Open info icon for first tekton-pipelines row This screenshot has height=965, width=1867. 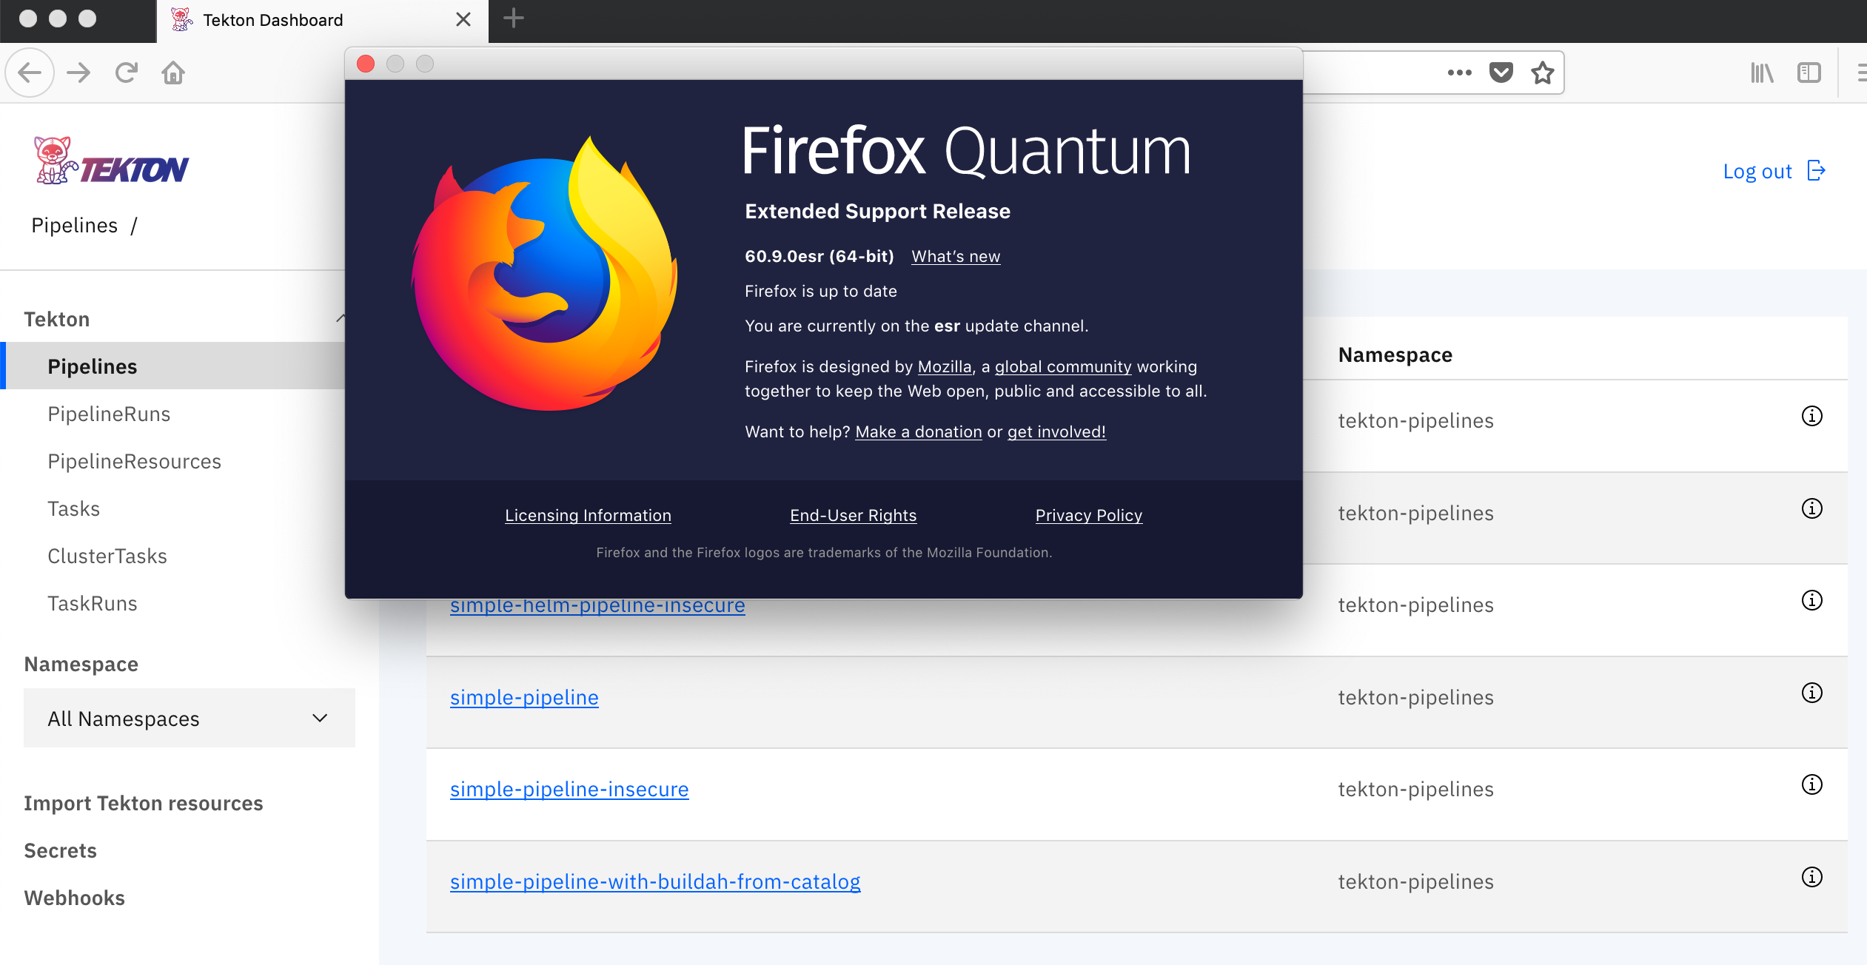point(1811,416)
